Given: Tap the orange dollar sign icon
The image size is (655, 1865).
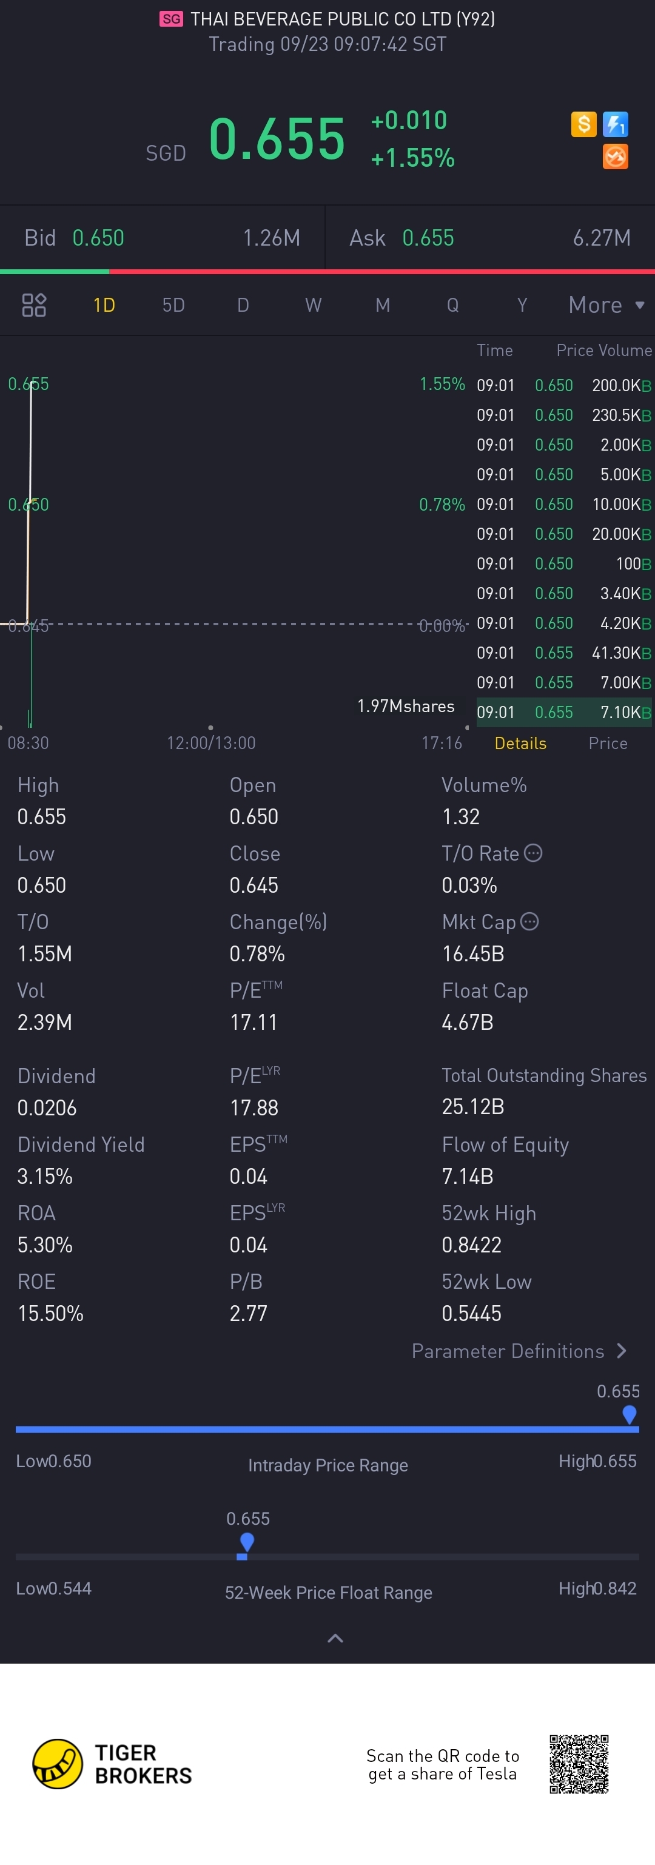Looking at the screenshot, I should point(583,124).
